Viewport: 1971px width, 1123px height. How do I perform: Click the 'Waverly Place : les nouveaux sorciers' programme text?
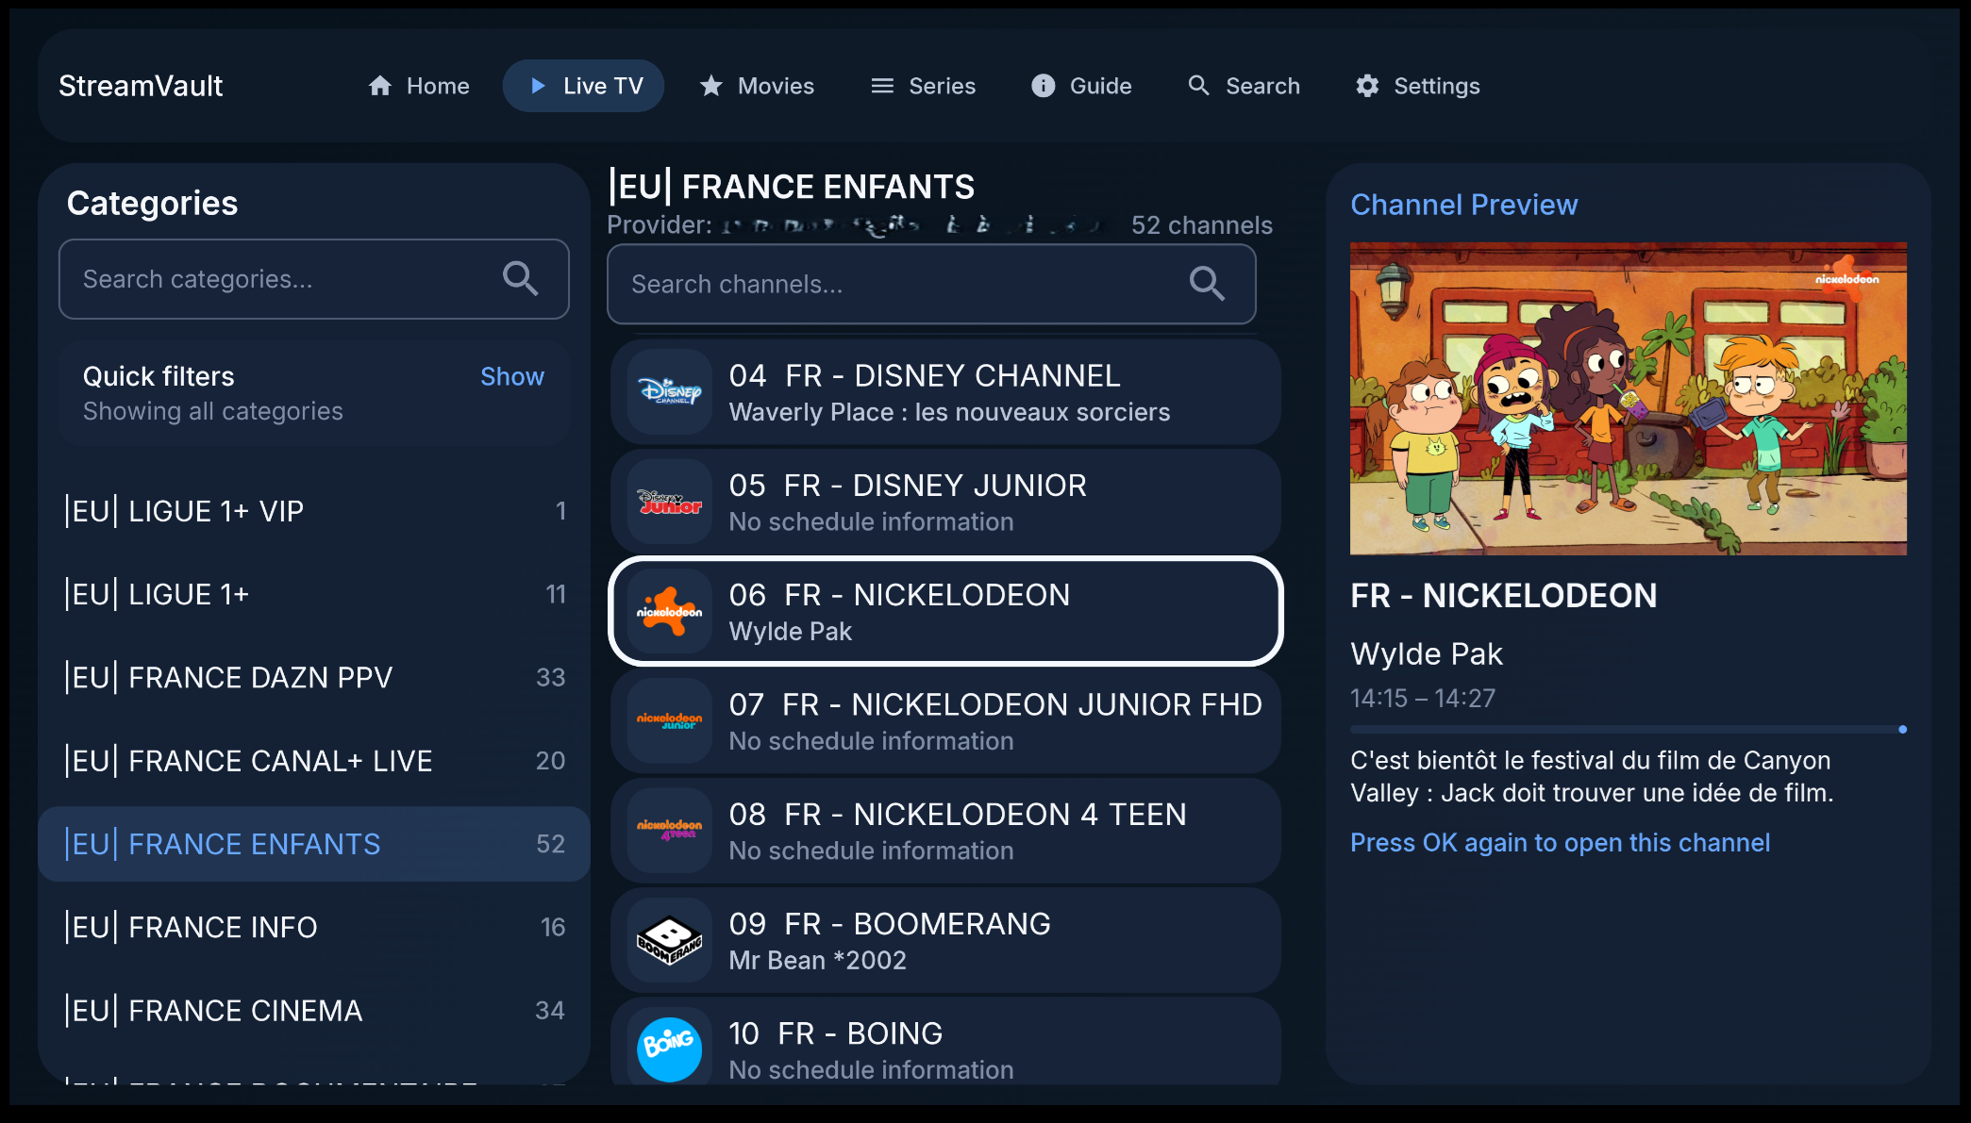coord(949,412)
